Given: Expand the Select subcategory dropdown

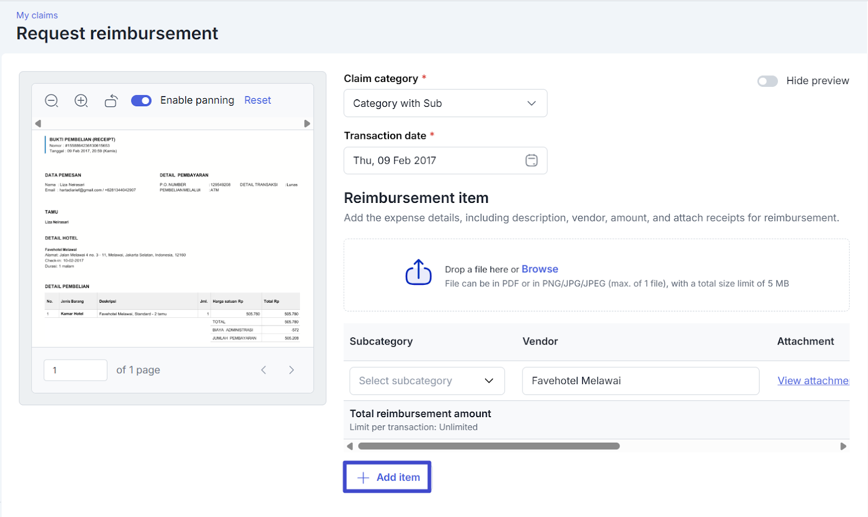Looking at the screenshot, I should coord(427,381).
